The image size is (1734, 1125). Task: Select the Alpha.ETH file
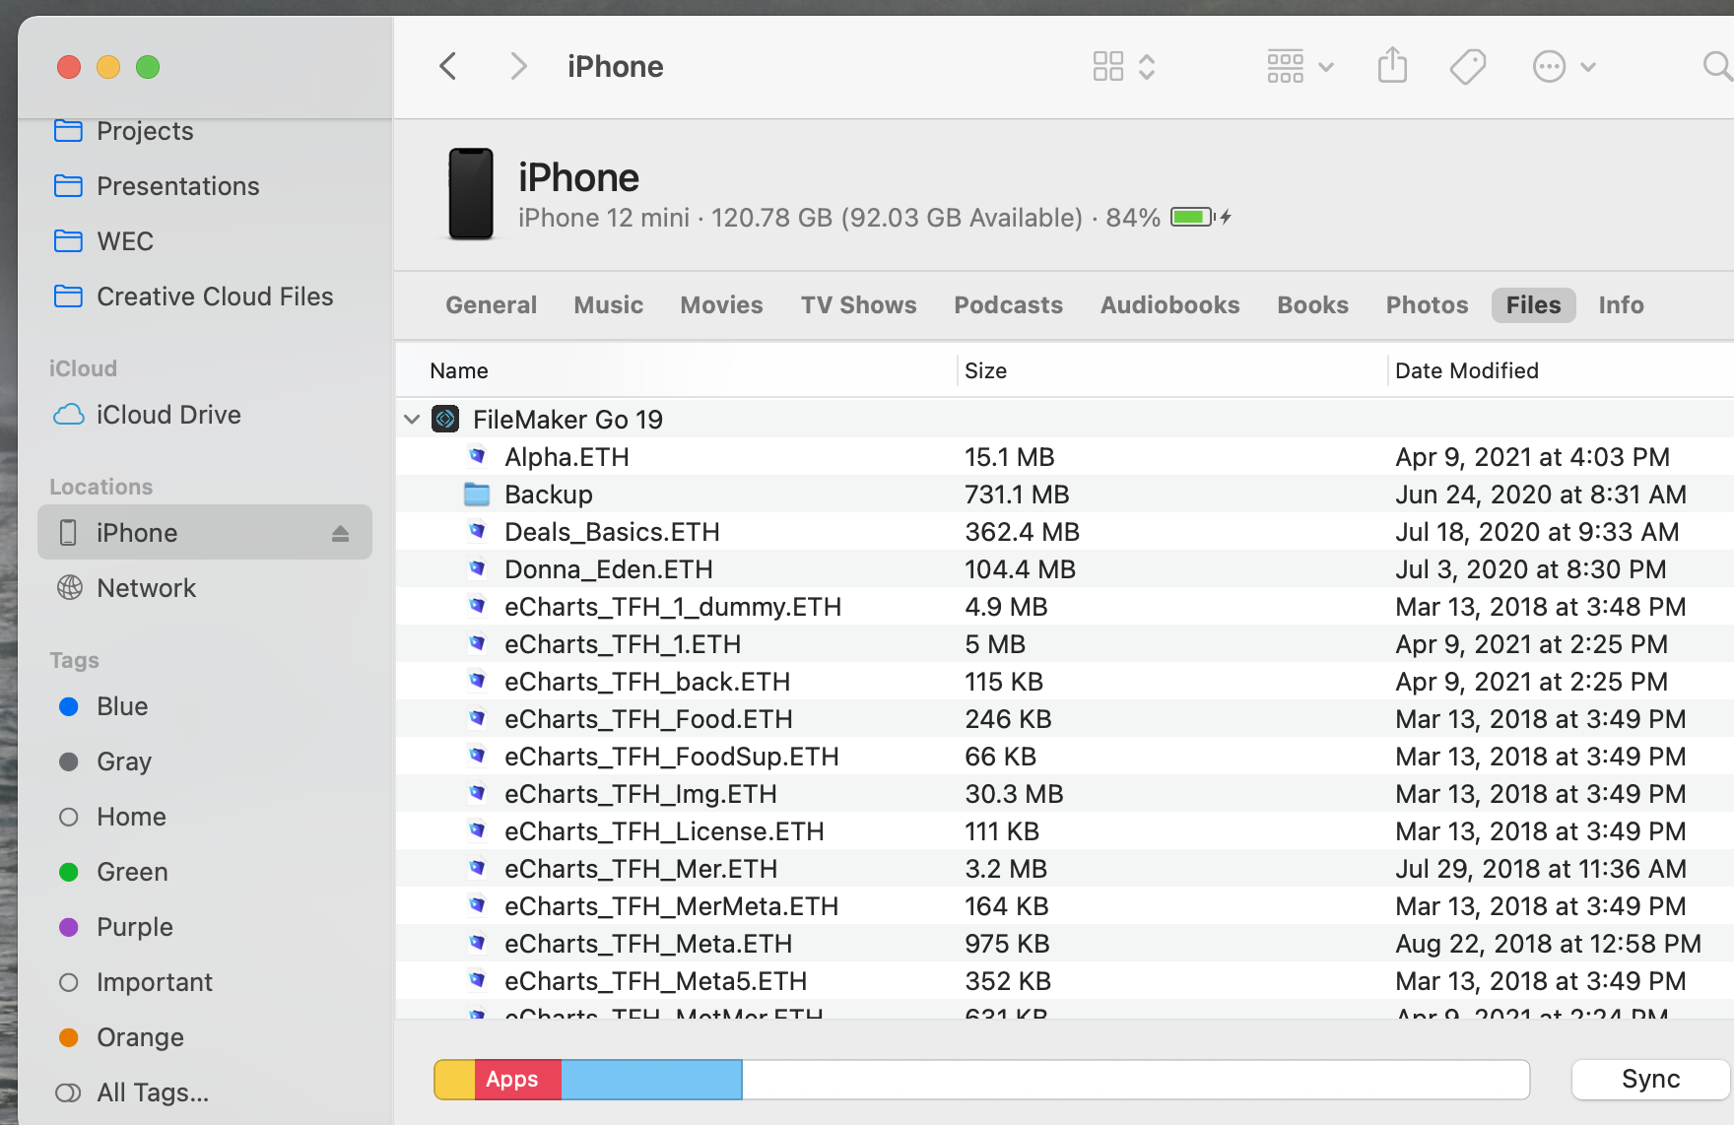(x=1064, y=457)
